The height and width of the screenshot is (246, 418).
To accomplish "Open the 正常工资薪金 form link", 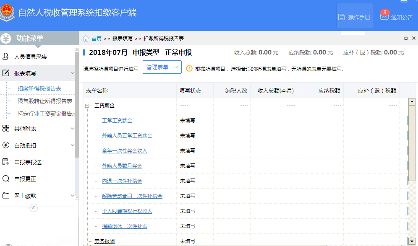I will 117,121.
